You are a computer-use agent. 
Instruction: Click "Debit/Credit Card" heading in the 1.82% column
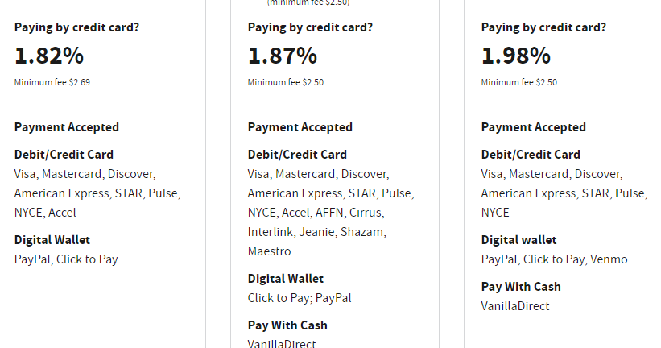[x=64, y=155]
